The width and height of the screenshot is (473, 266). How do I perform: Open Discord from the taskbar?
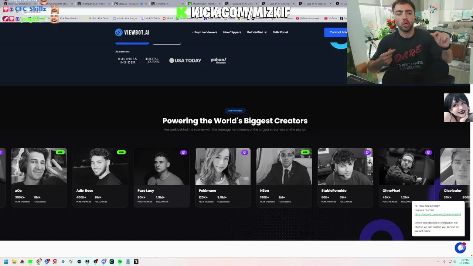point(104,262)
